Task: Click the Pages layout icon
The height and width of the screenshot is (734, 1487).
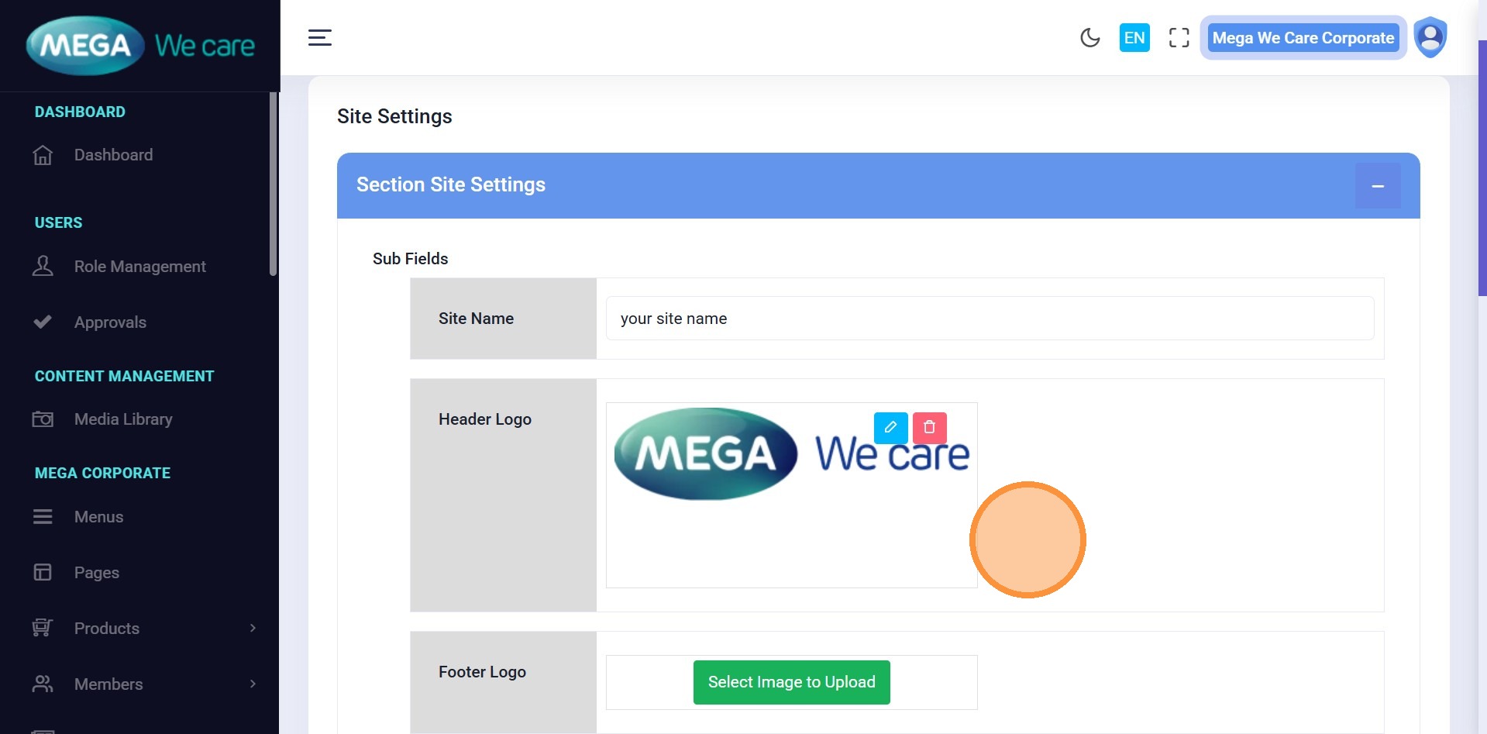Action: click(x=43, y=573)
